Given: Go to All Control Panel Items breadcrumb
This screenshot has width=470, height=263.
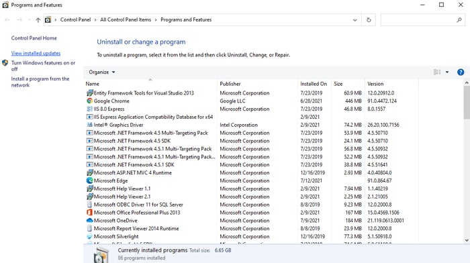Looking at the screenshot, I should point(126,19).
